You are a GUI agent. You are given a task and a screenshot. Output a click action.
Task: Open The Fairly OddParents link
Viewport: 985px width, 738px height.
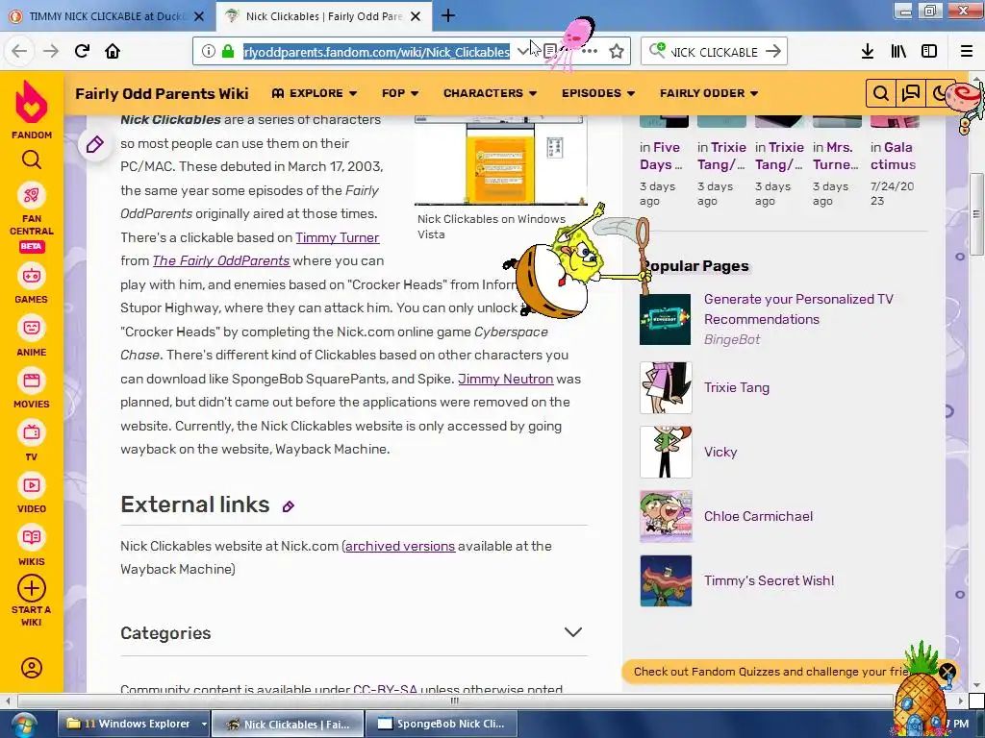pyautogui.click(x=220, y=261)
